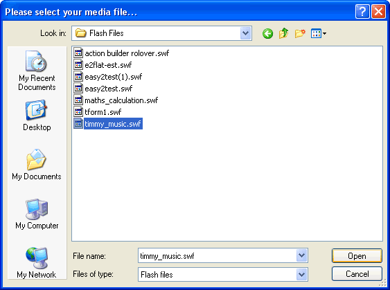390x290 pixels.
Task: Jump to the Desktop location
Action: (x=37, y=116)
